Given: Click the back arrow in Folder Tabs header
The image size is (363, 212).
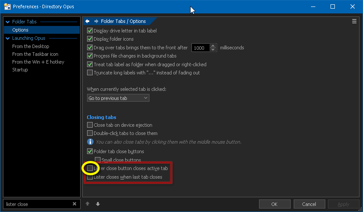Looking at the screenshot, I should 87,21.
